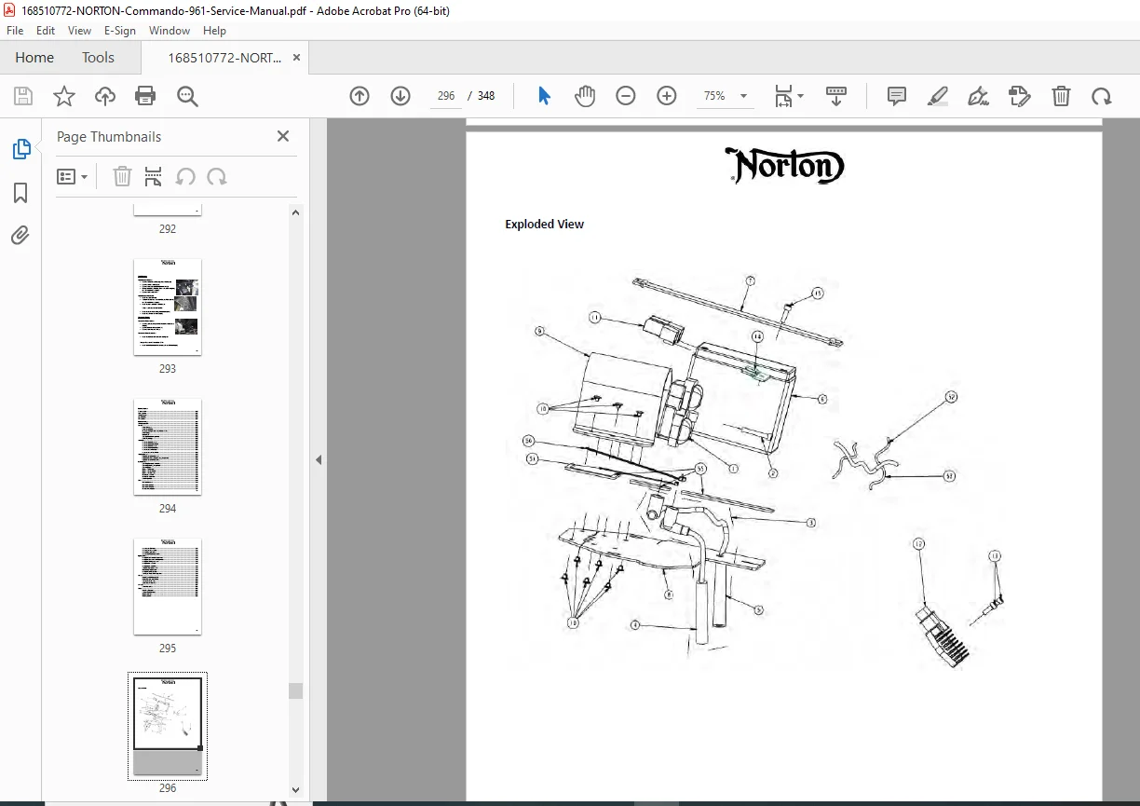1140x806 pixels.
Task: Click the Exploded View heading
Action: [x=545, y=224]
